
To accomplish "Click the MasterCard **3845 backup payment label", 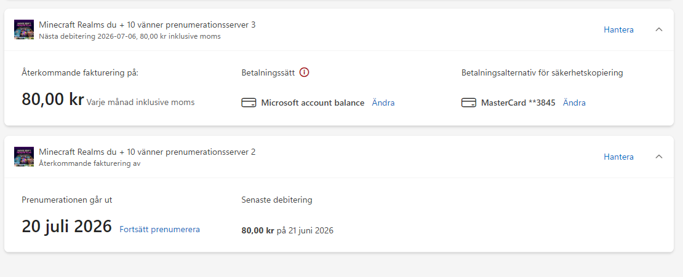I will point(518,103).
